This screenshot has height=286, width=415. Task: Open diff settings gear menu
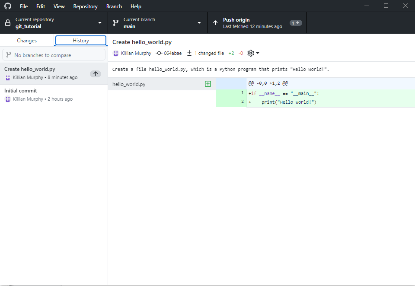coord(253,53)
